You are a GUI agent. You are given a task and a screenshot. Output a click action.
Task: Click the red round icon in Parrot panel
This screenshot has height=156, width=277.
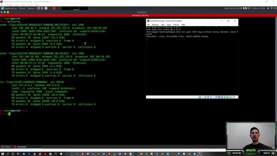[54, 8]
